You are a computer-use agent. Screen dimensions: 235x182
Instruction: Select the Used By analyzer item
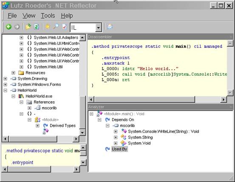tap(119, 149)
